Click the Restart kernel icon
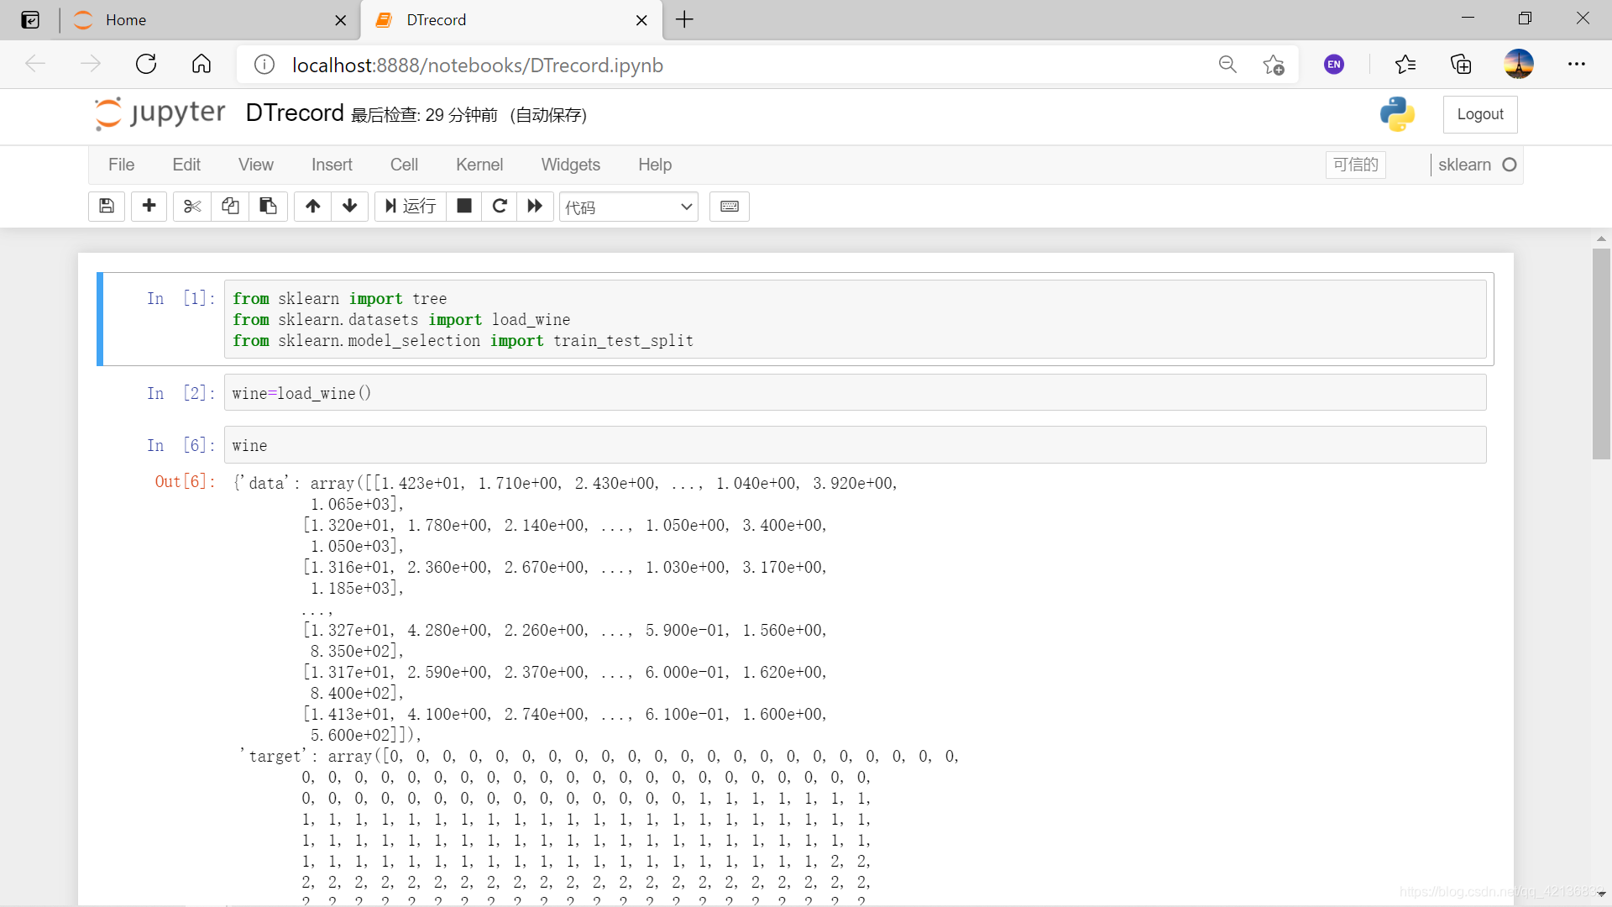 point(500,206)
